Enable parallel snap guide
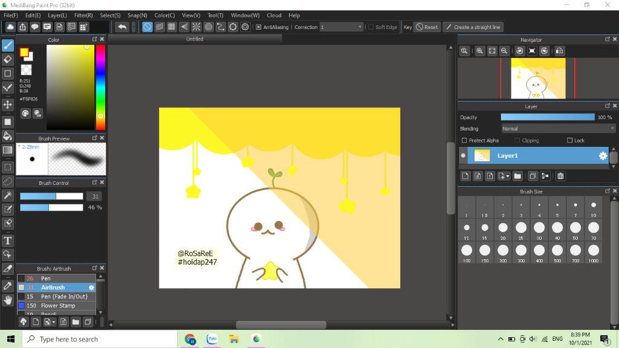The image size is (619, 348). [x=160, y=27]
